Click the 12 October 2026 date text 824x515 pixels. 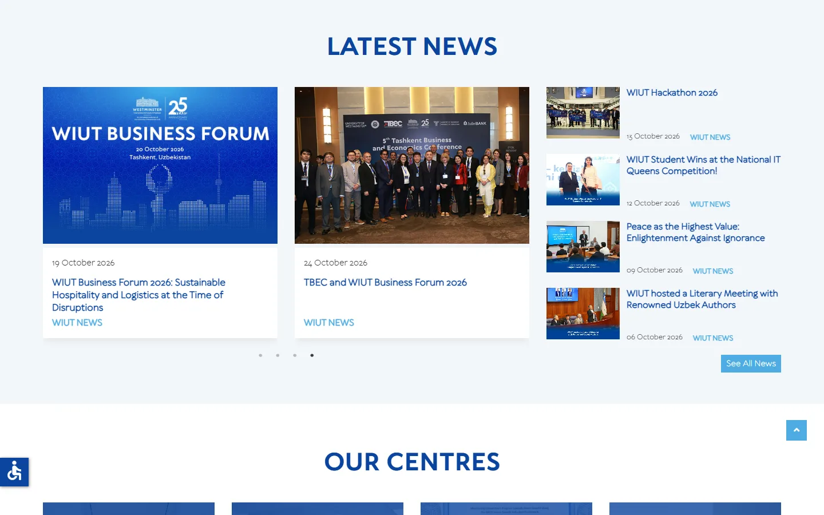653,203
